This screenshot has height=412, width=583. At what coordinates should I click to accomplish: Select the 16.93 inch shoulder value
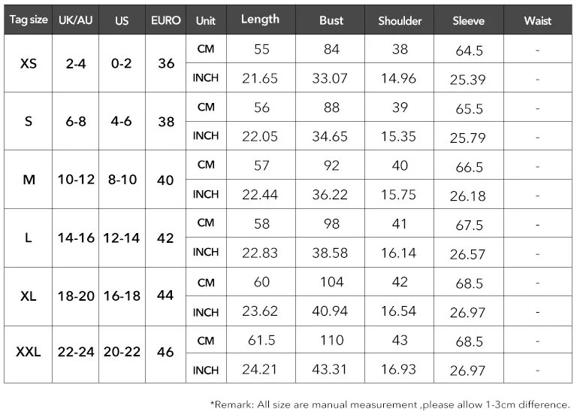tap(399, 369)
